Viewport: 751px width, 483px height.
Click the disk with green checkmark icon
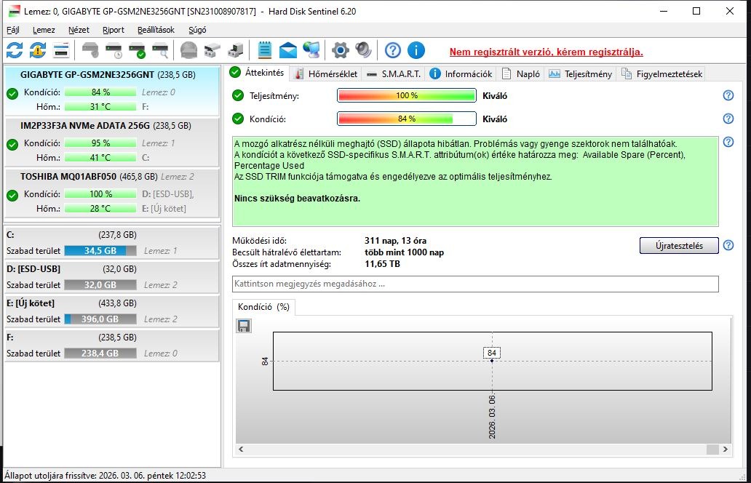tap(137, 50)
